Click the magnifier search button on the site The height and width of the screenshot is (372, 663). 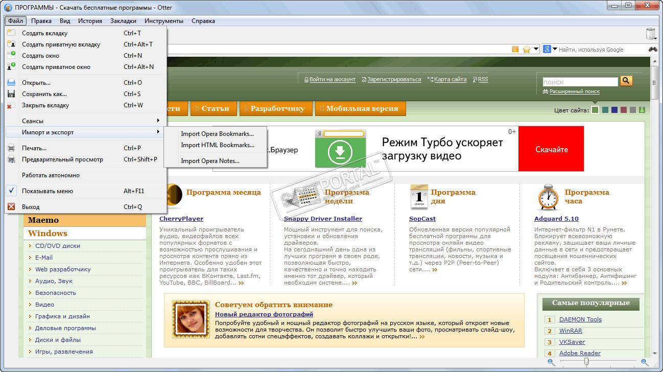pos(626,81)
